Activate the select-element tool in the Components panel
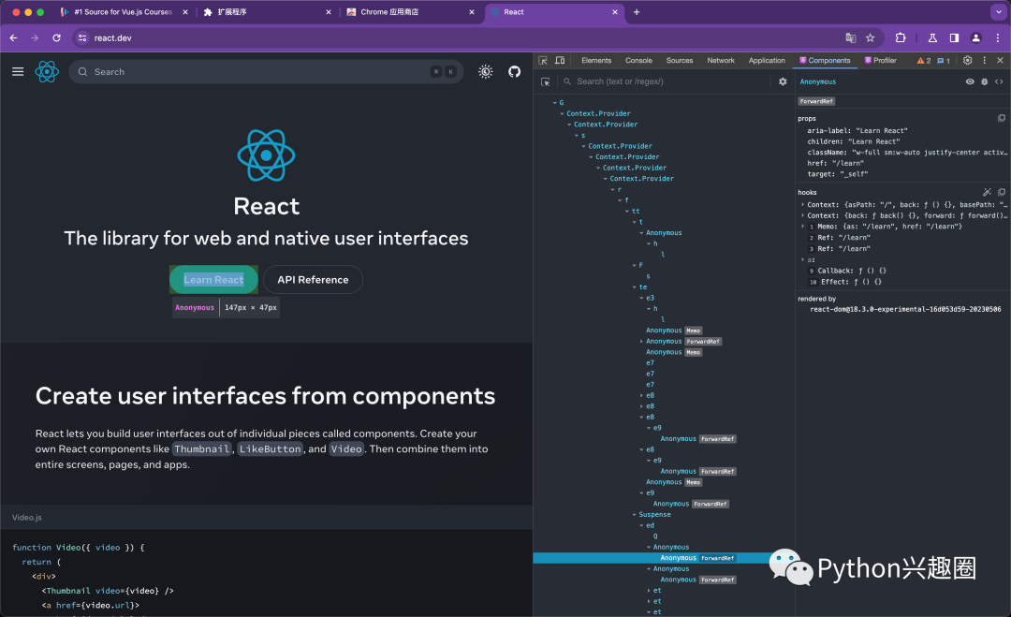 pos(546,81)
